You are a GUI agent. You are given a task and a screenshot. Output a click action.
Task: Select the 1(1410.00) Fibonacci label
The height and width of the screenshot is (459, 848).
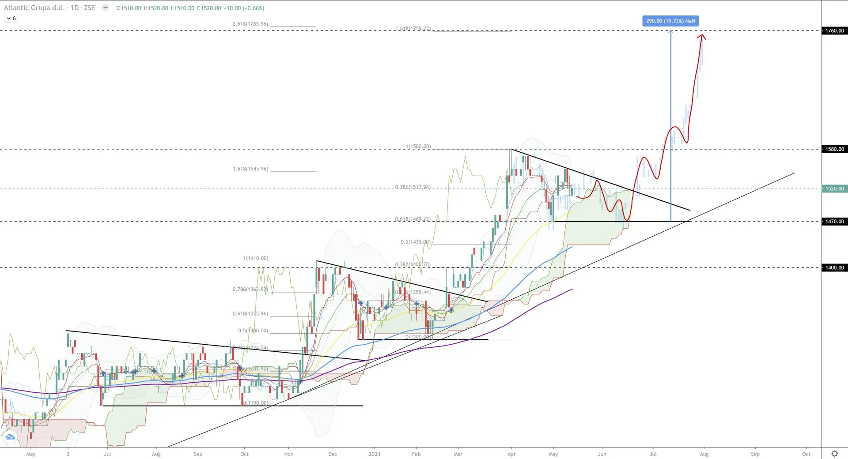pos(256,258)
